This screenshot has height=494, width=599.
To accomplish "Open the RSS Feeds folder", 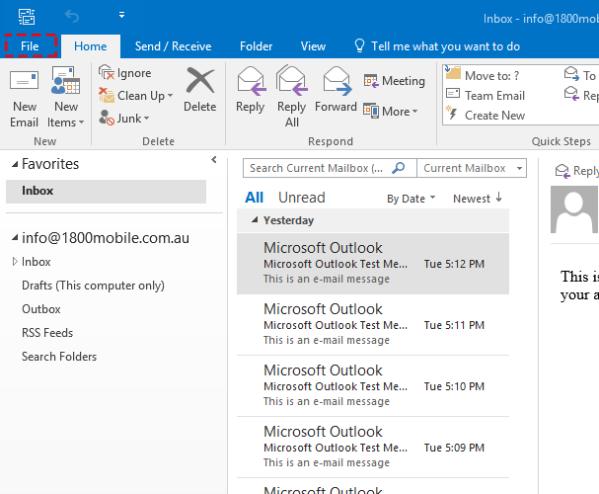I will (x=47, y=333).
